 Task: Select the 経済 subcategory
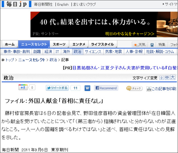48,52
